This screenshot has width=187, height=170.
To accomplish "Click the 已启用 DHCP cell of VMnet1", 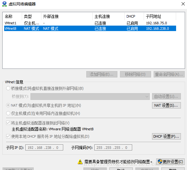I will coord(132,23).
